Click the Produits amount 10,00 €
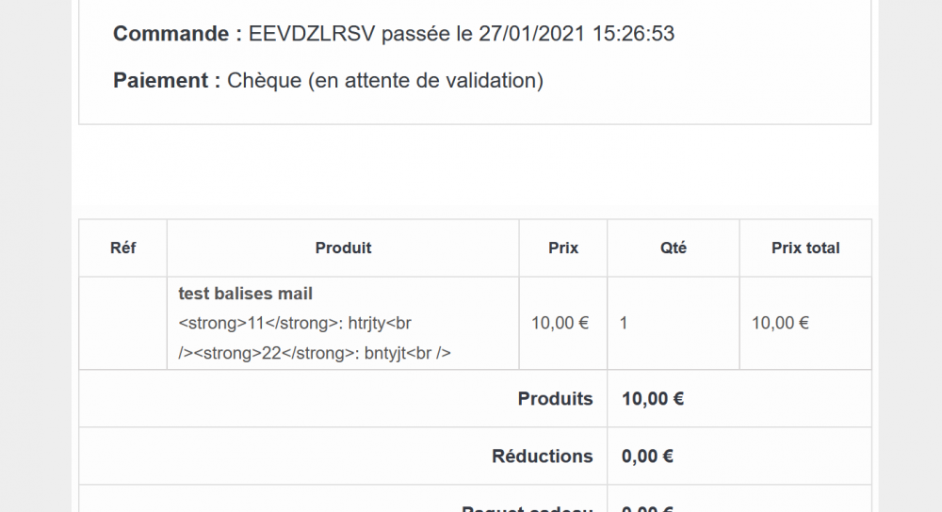Viewport: 942px width, 512px height. (x=653, y=399)
